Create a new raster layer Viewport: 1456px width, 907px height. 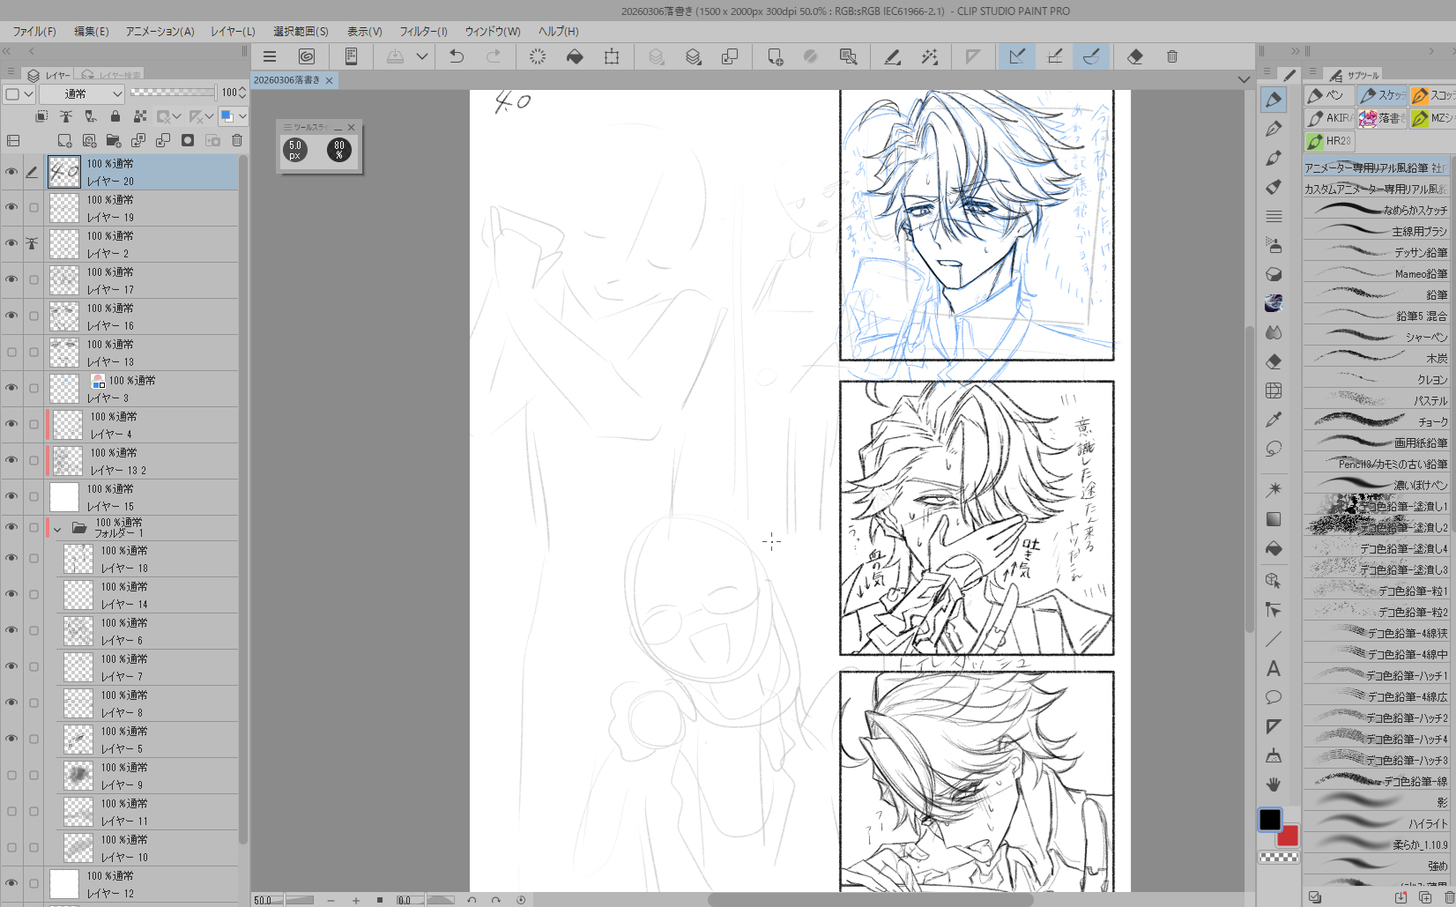tap(64, 140)
